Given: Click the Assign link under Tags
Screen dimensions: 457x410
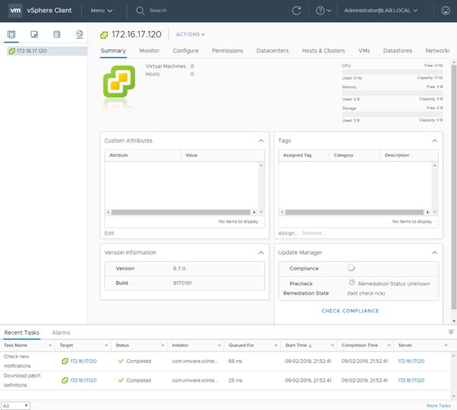Looking at the screenshot, I should pyautogui.click(x=288, y=233).
